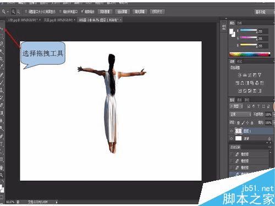This screenshot has height=206, width=275.
Task: Add a Brightness/Contrast adjustment
Action: [x=240, y=75]
